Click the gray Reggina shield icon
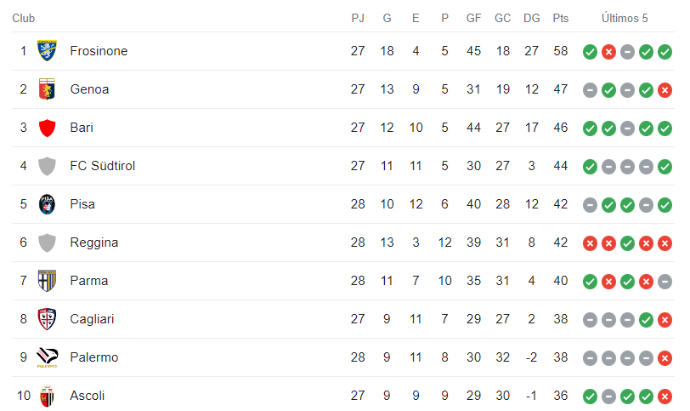The image size is (690, 411). tap(47, 243)
